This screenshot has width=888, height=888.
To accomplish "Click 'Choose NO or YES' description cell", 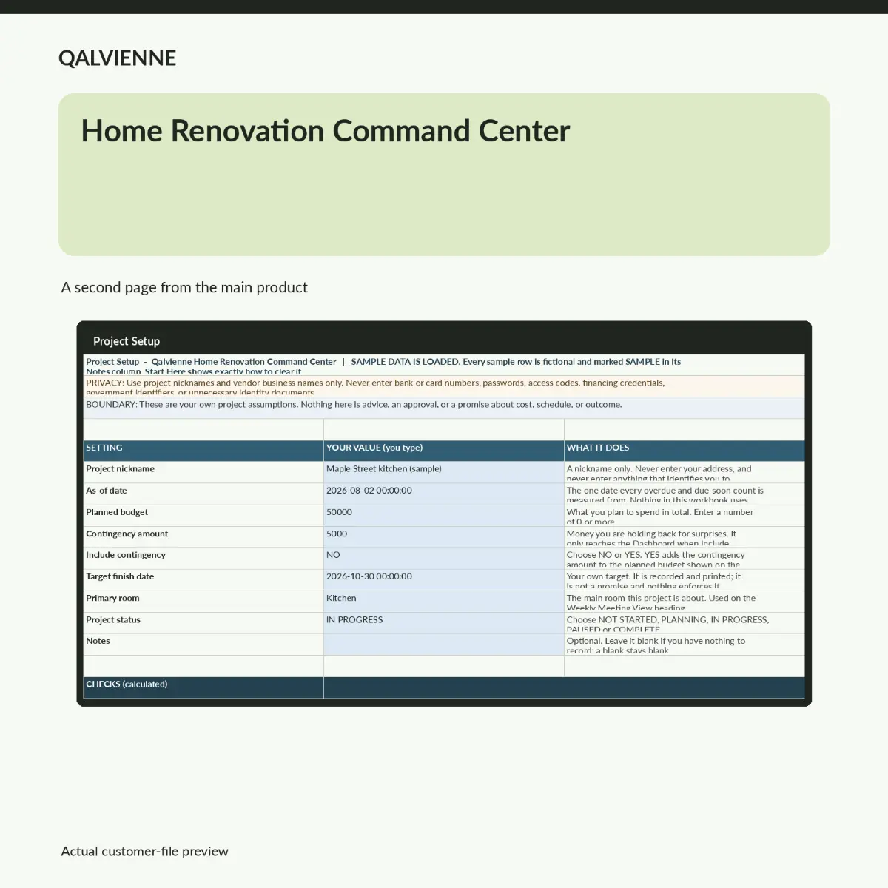I will (x=684, y=558).
